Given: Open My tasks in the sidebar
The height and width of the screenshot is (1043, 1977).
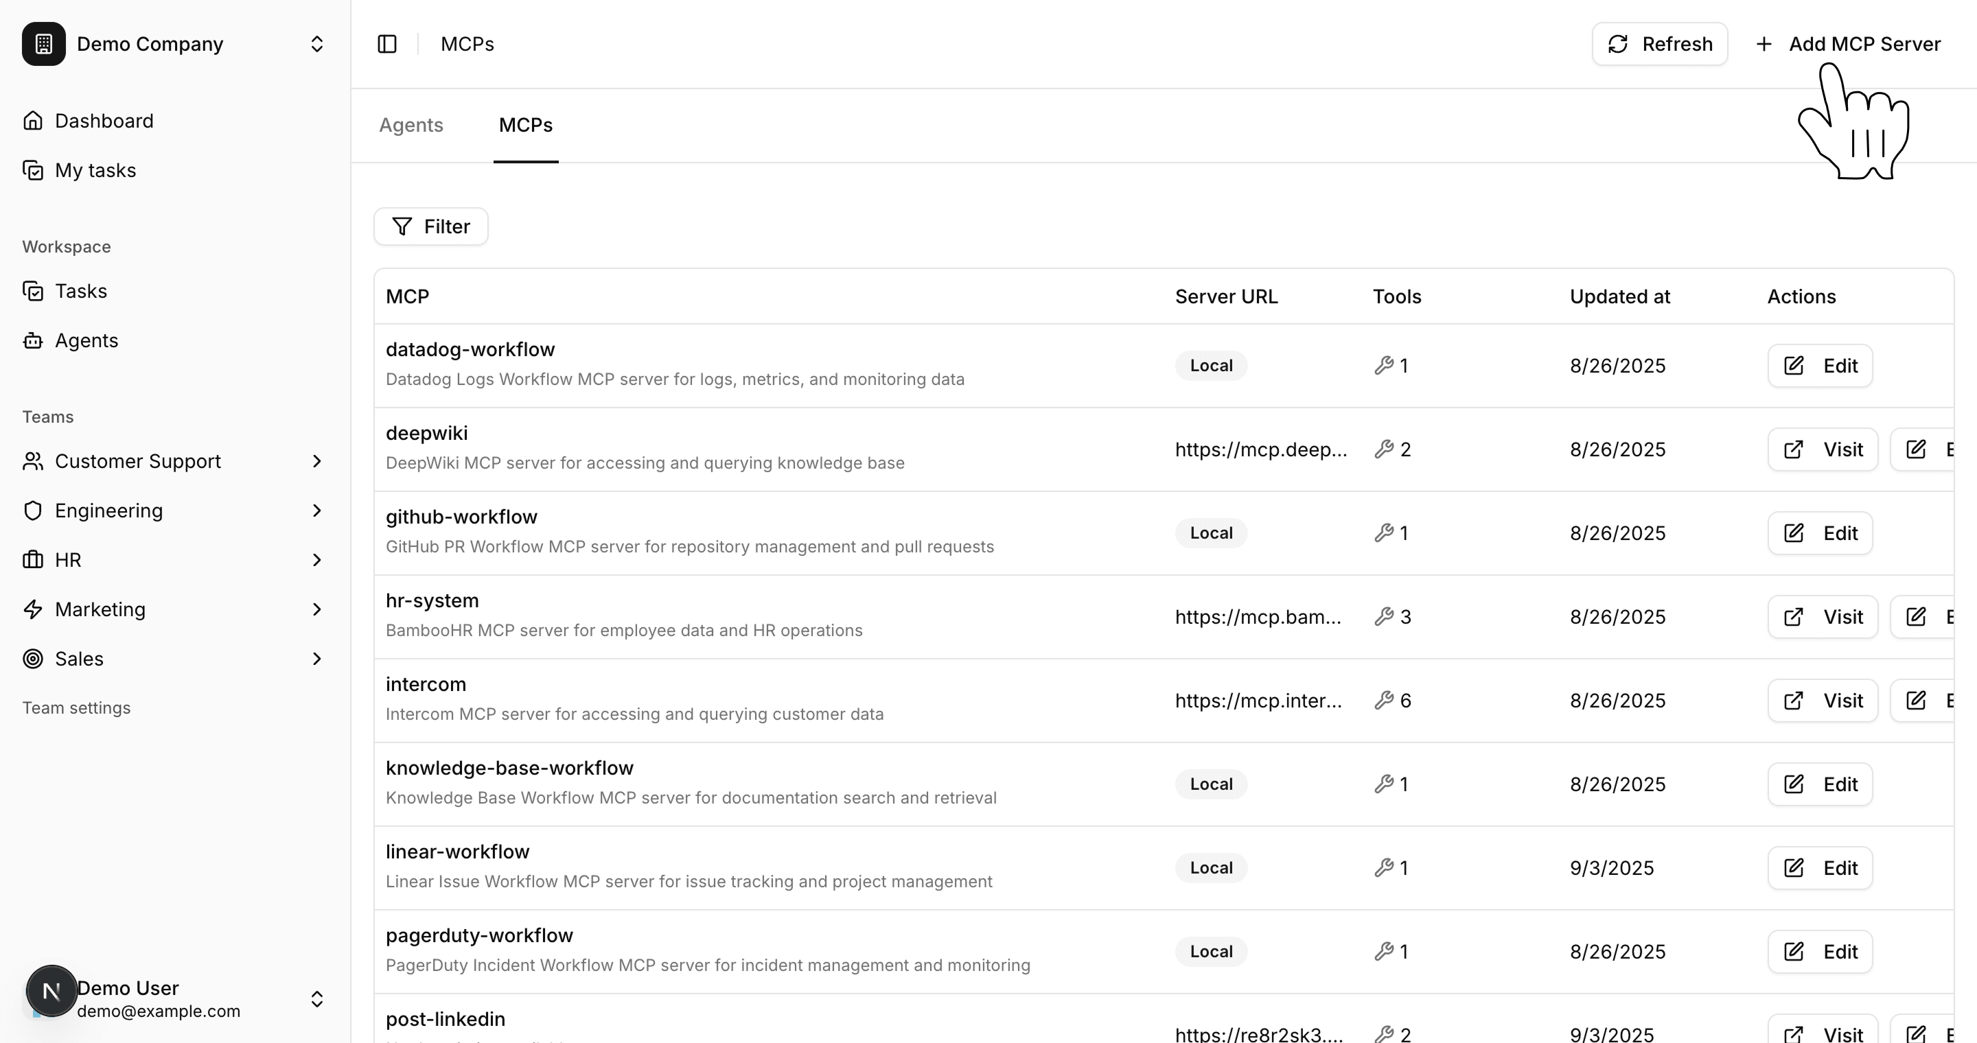Looking at the screenshot, I should point(95,169).
